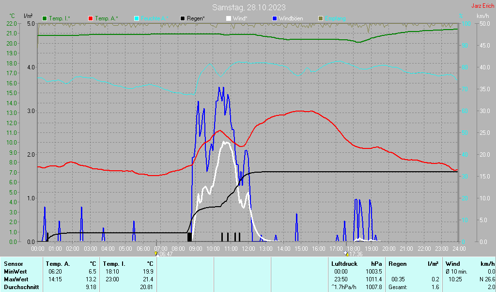Click the red Temp. A. legend square
496x292 pixels.
click(x=91, y=18)
